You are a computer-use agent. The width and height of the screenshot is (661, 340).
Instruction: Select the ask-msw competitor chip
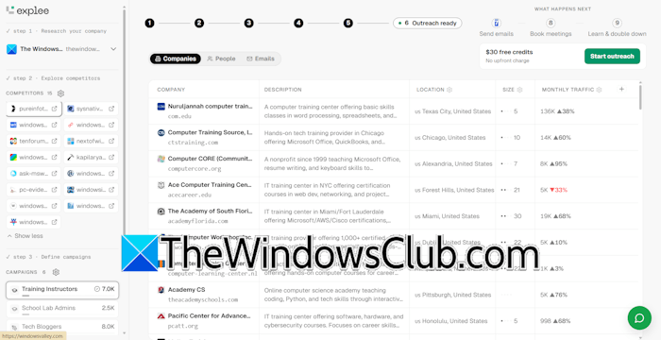(33, 174)
